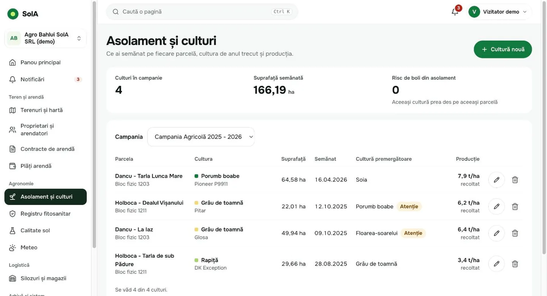Edit the Holboca - Dealul Vișanului crop
This screenshot has height=296, width=547.
pyautogui.click(x=496, y=206)
